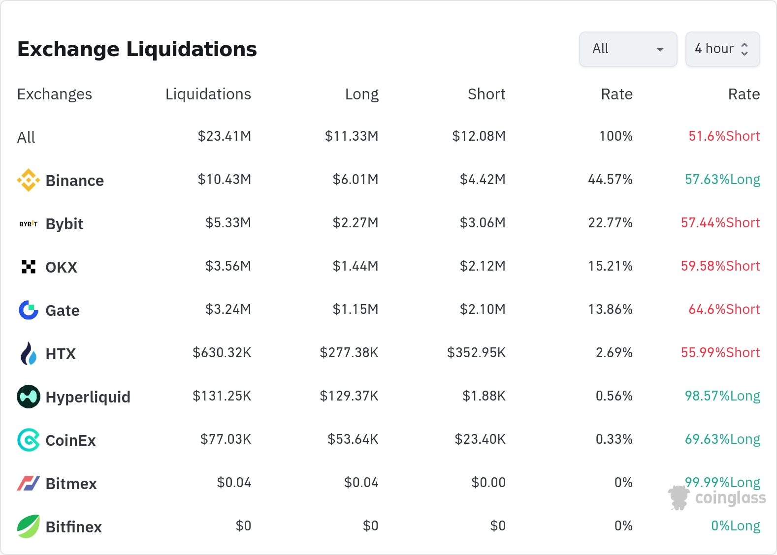777x555 pixels.
Task: Click the Bitfinex leaf logo icon
Action: (29, 526)
